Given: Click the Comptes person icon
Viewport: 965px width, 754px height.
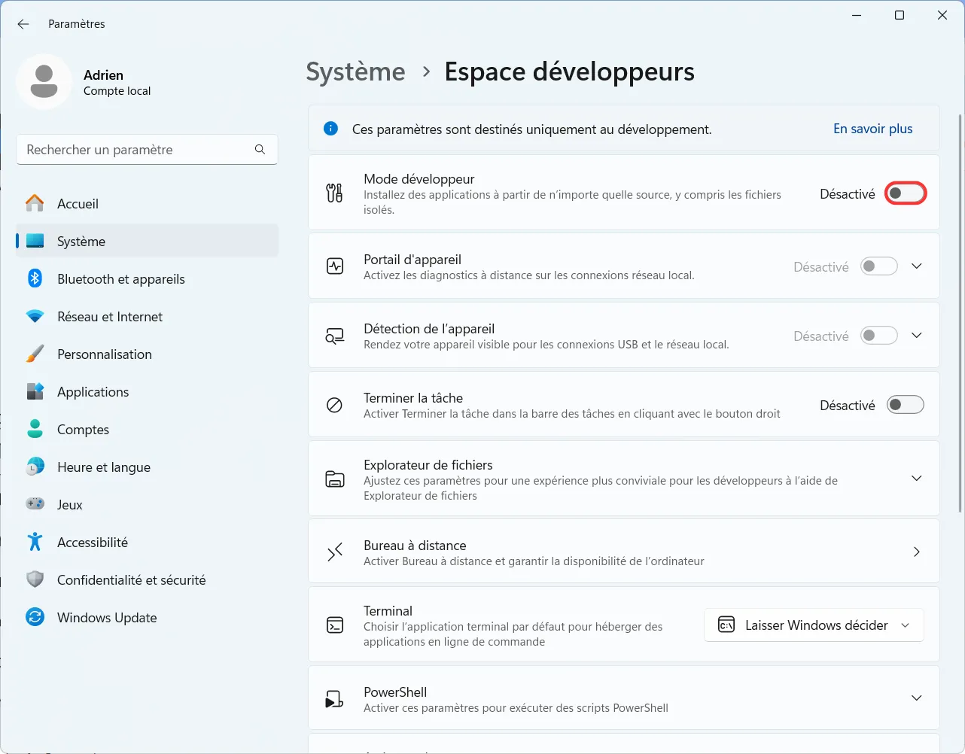Looking at the screenshot, I should pos(35,429).
